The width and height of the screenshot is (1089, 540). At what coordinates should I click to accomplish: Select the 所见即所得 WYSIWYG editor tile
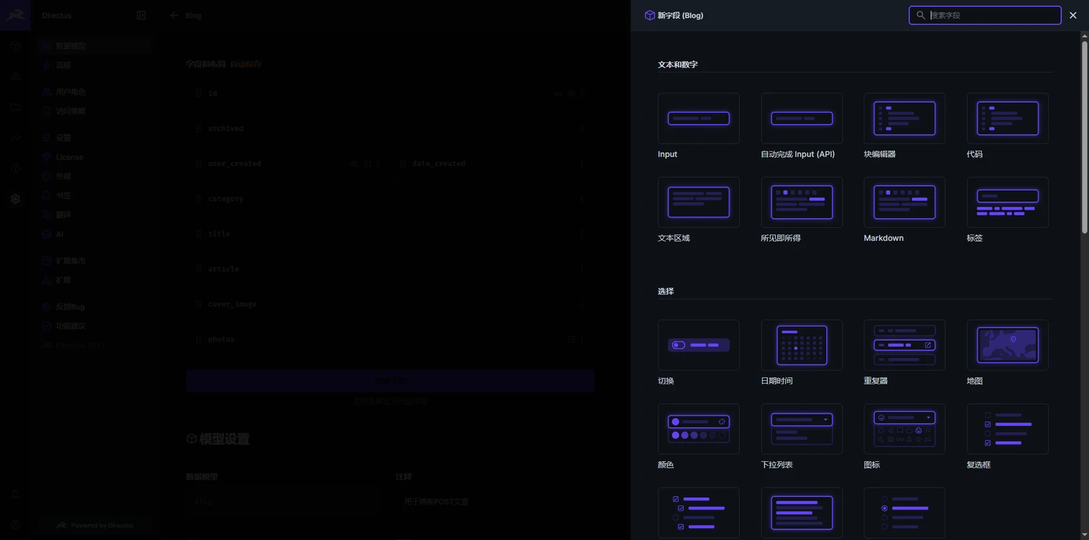(x=802, y=202)
